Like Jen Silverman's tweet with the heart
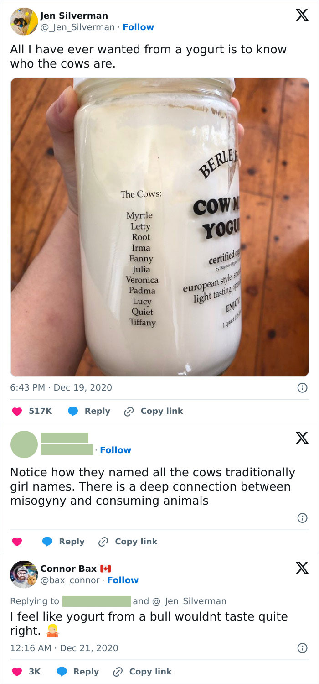The width and height of the screenshot is (319, 684). 17,411
